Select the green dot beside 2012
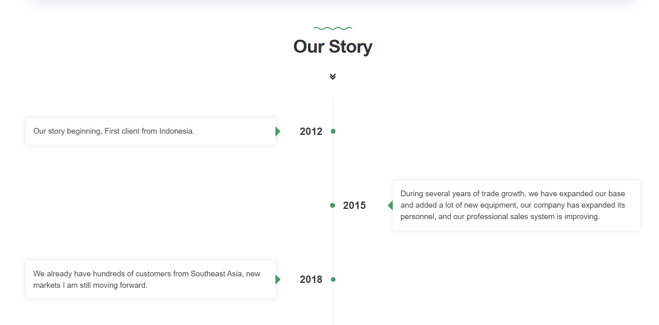Image resolution: width=659 pixels, height=325 pixels. pos(333,131)
